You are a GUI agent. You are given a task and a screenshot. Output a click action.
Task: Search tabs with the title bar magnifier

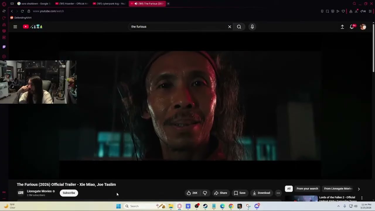(x=354, y=4)
